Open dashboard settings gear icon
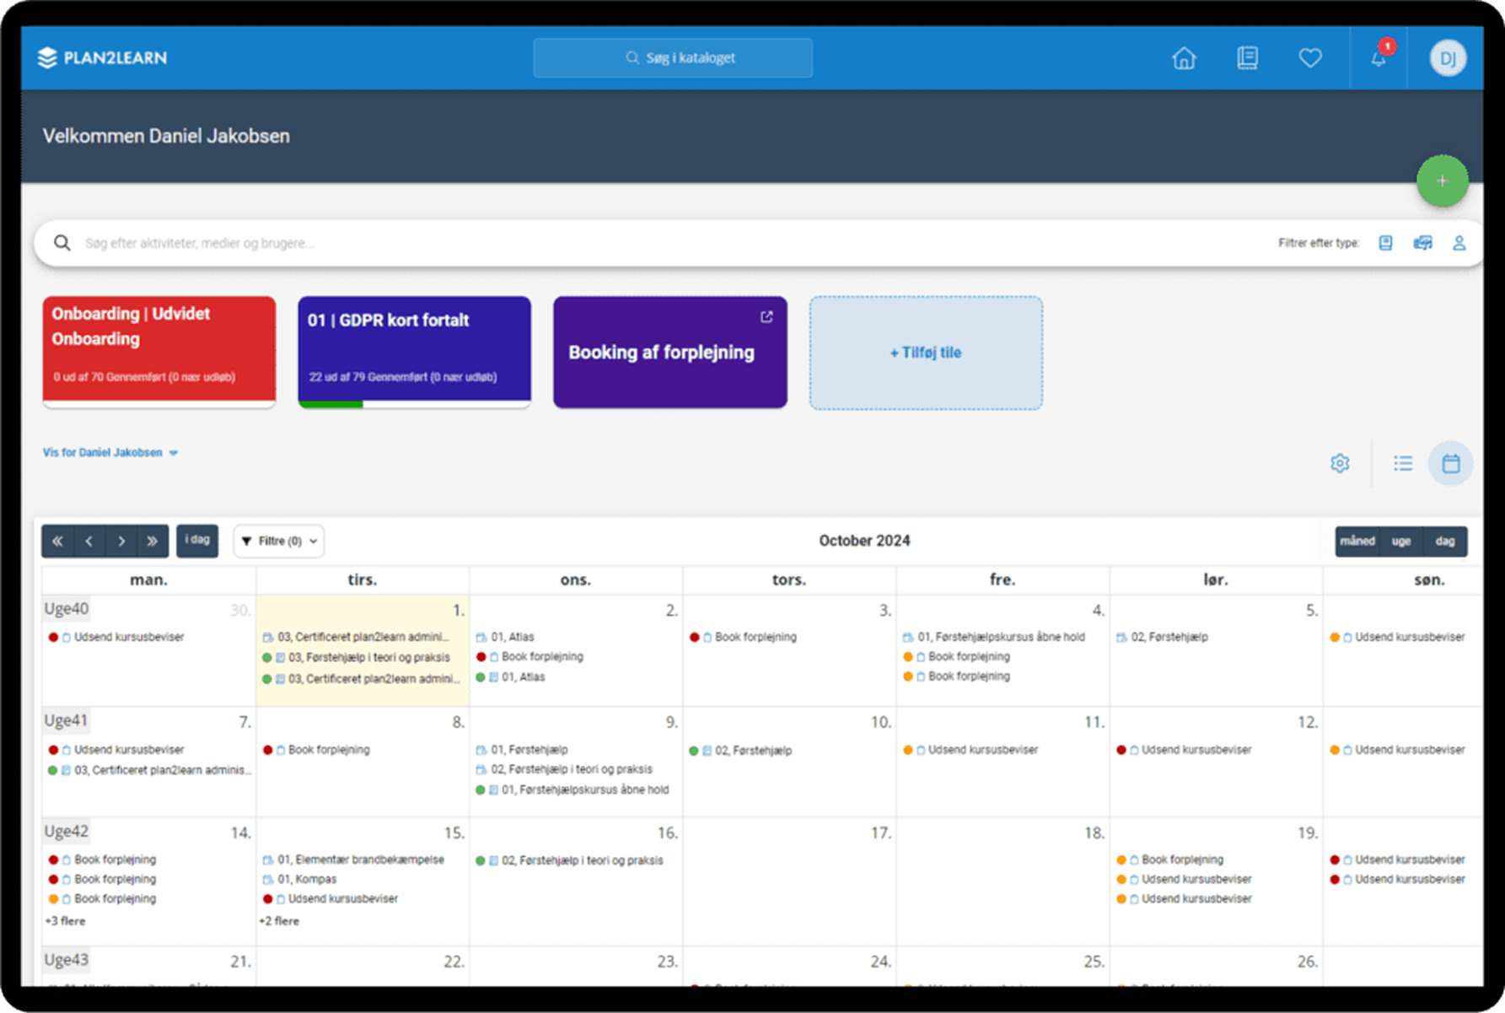 (1340, 463)
